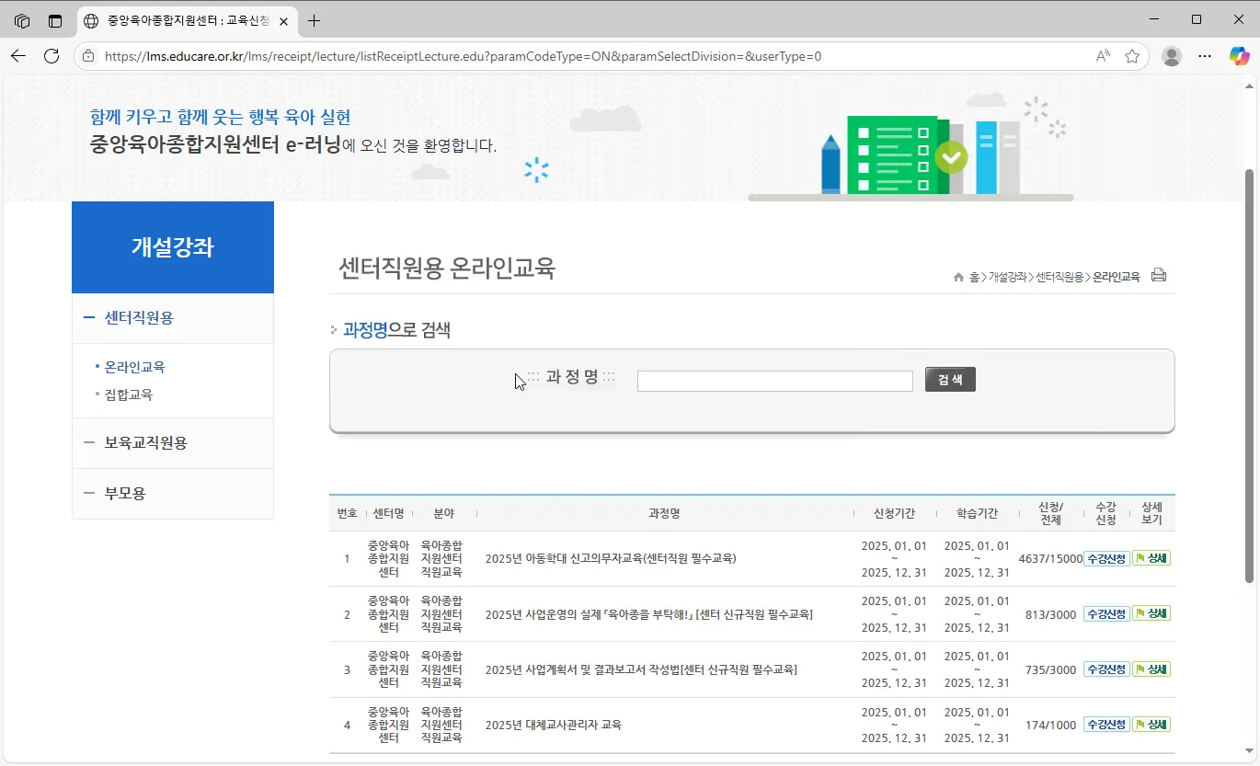Open Copilot from the browser toolbar

tap(1239, 55)
